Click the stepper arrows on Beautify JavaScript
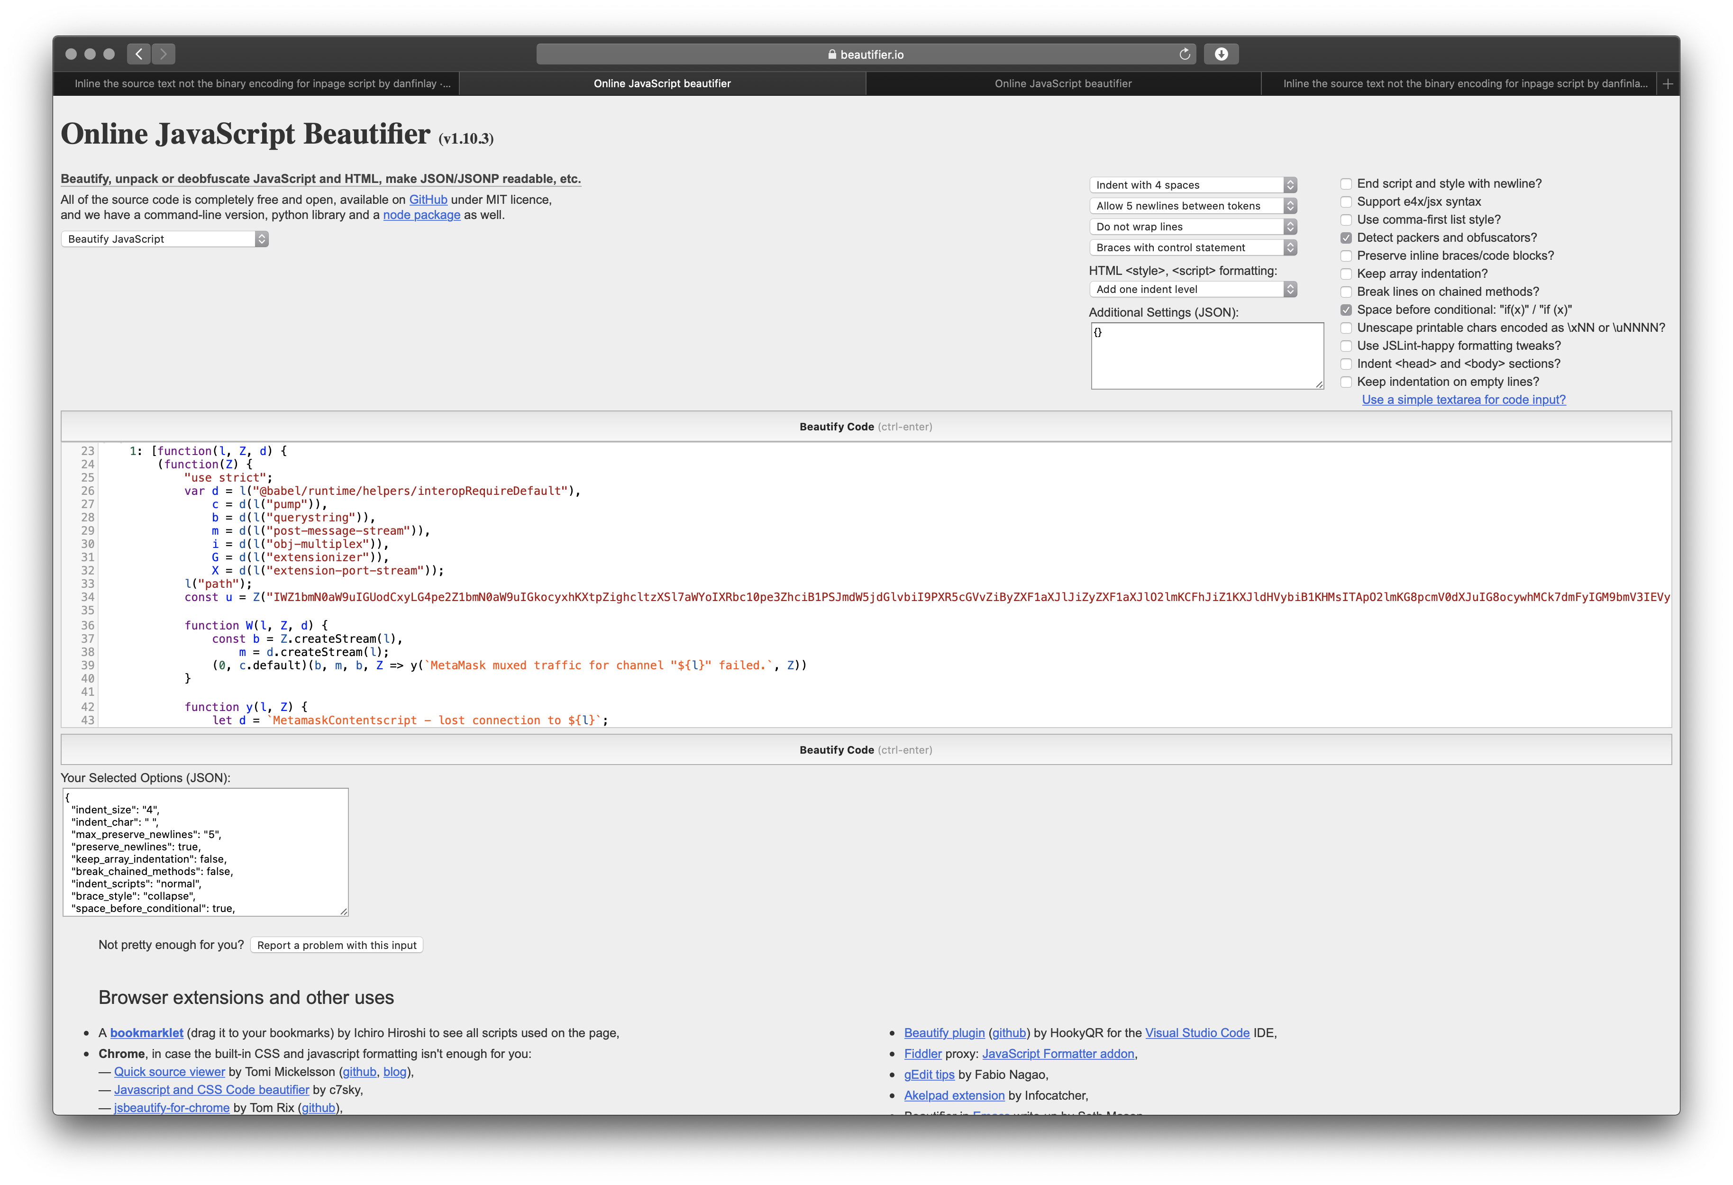This screenshot has width=1733, height=1185. (262, 238)
